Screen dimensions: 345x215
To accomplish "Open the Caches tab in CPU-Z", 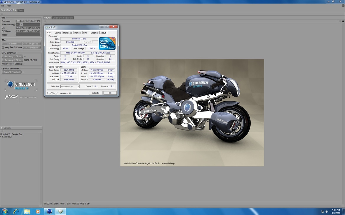I will [58, 33].
